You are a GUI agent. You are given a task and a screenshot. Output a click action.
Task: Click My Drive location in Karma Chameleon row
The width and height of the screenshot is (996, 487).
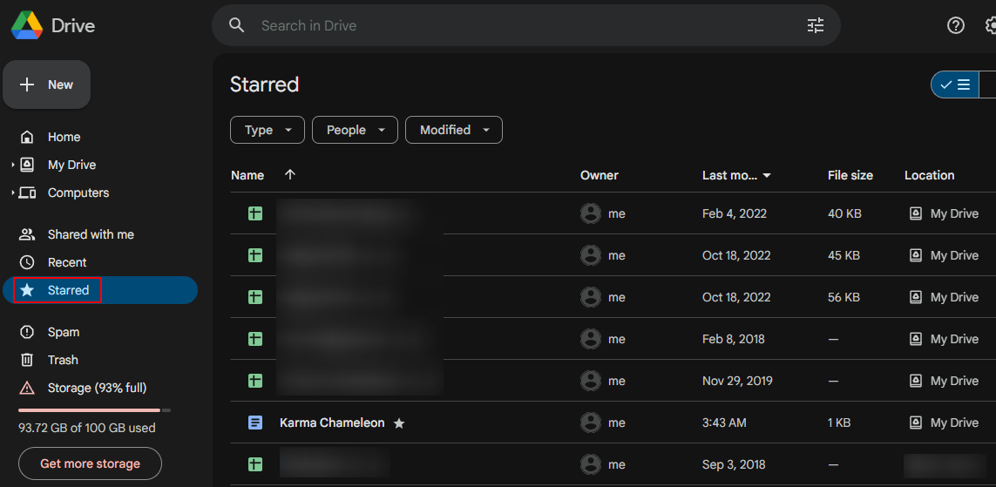point(944,423)
